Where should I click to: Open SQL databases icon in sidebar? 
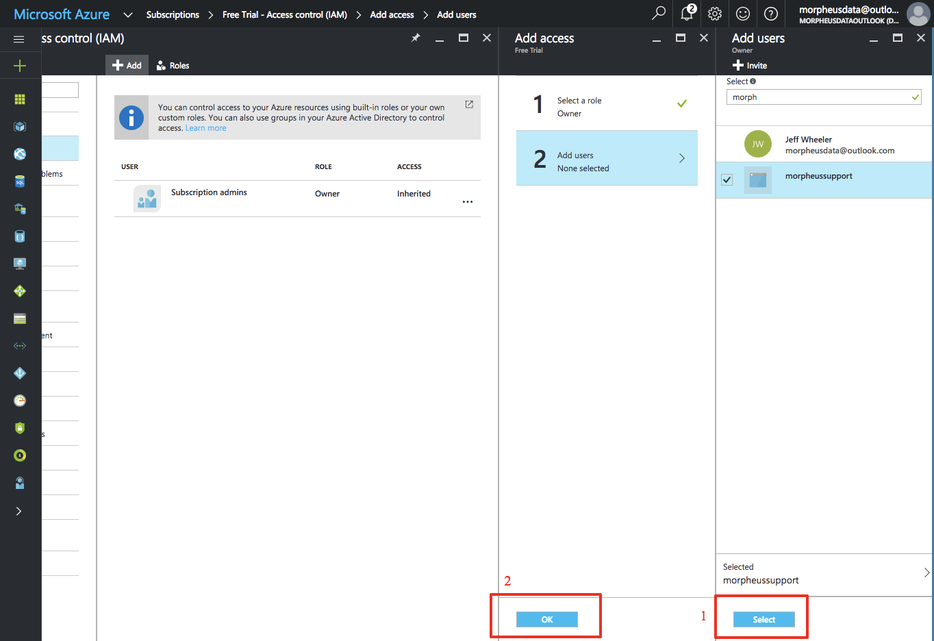coord(20,181)
